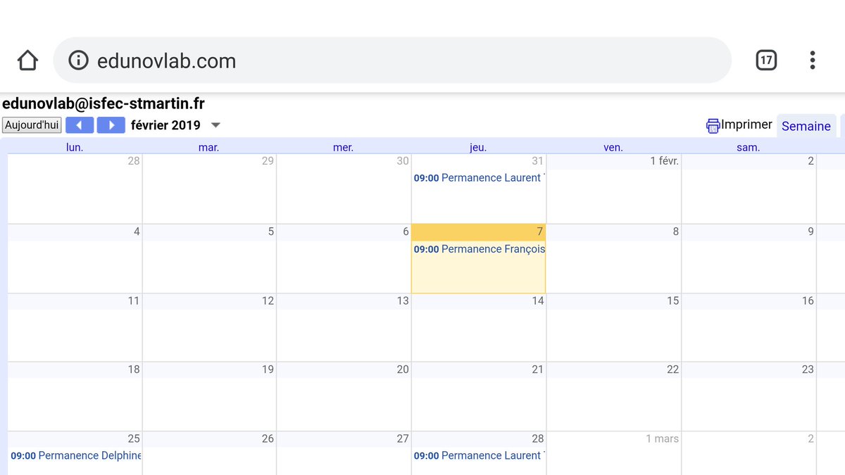Image resolution: width=845 pixels, height=475 pixels.
Task: Click the mer. column header
Action: coord(344,147)
